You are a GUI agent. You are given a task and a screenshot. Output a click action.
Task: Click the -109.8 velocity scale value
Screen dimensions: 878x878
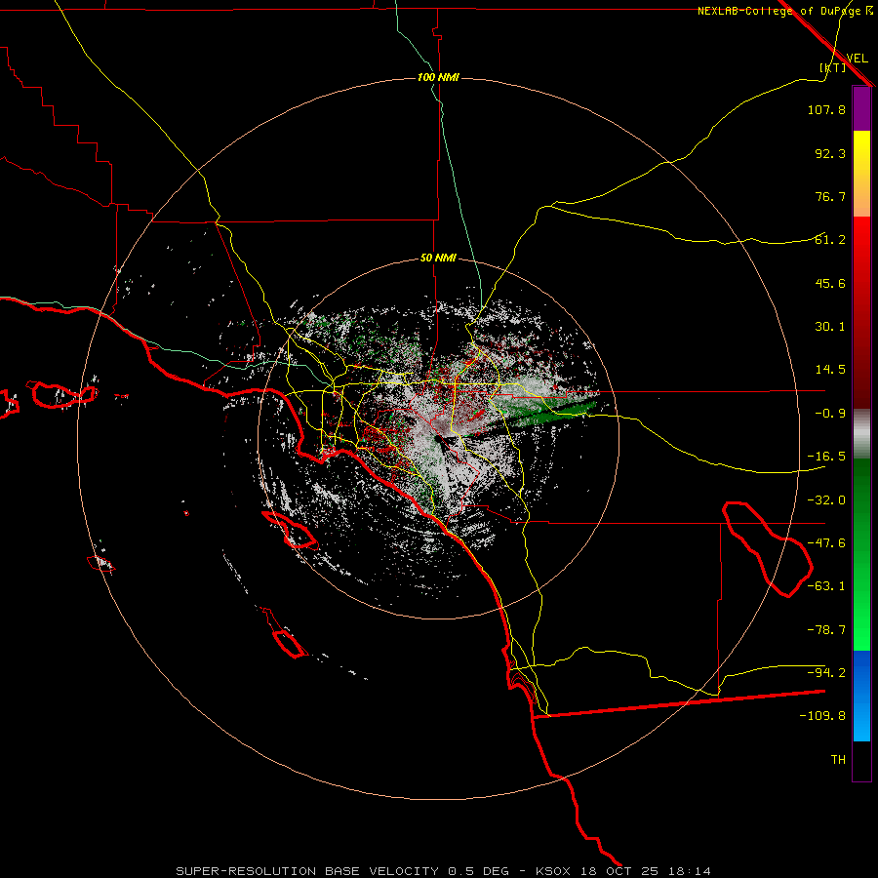click(822, 716)
